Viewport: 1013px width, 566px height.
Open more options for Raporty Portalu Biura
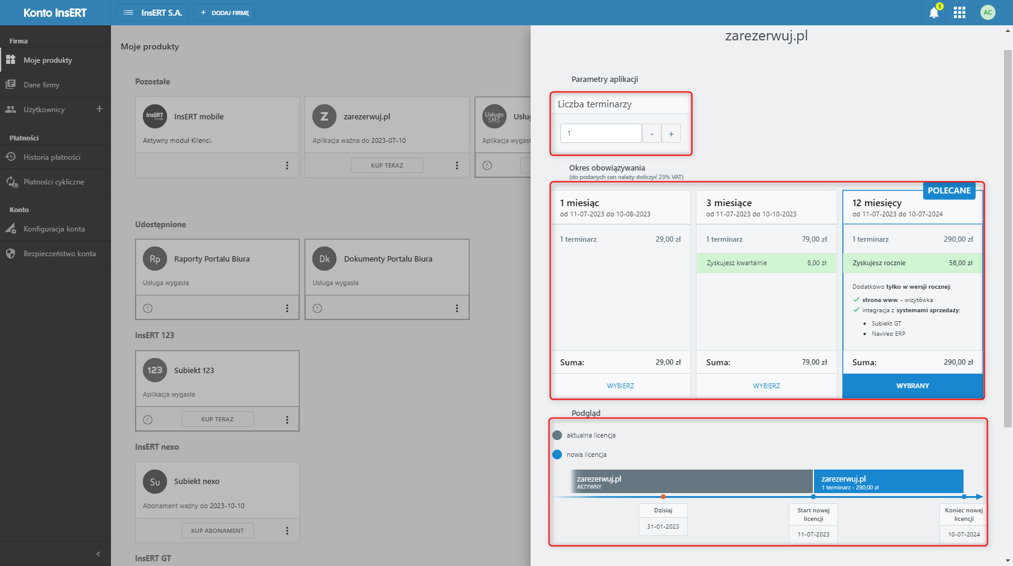coord(287,308)
